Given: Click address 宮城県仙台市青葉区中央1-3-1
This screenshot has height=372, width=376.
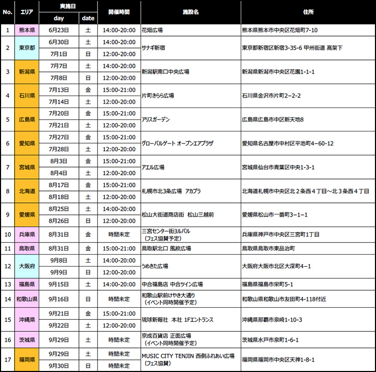Looking at the screenshot, I should click(x=278, y=167).
